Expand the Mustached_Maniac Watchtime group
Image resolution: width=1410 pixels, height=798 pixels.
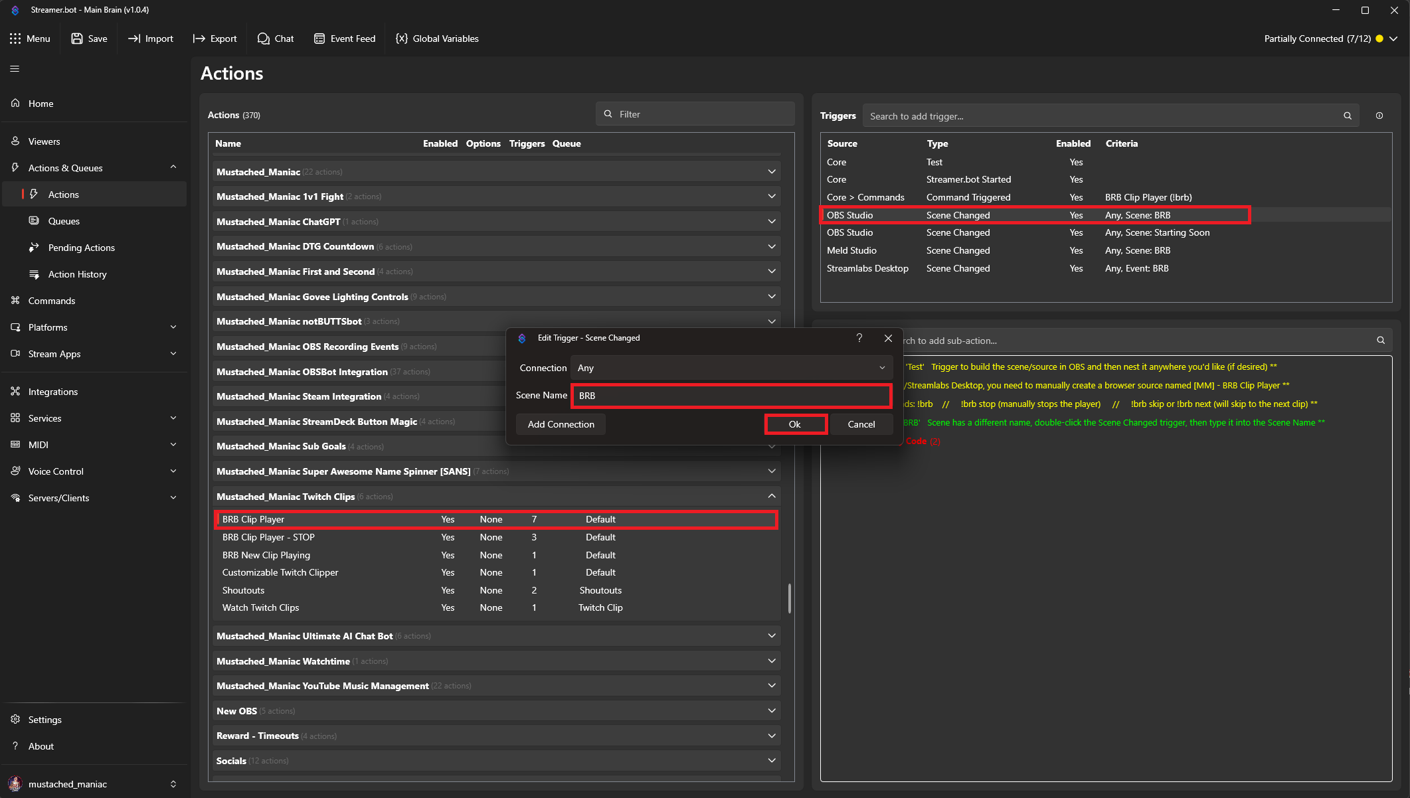pyautogui.click(x=771, y=661)
